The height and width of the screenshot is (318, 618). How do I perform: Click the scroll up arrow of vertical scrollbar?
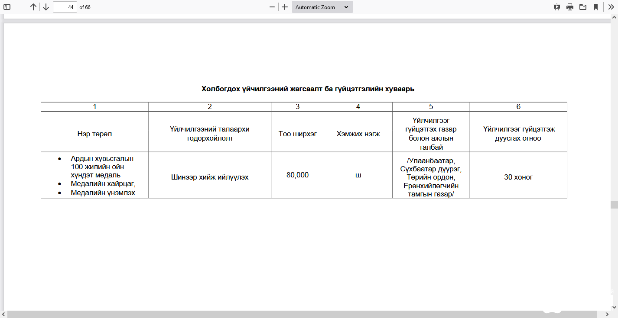tap(614, 18)
